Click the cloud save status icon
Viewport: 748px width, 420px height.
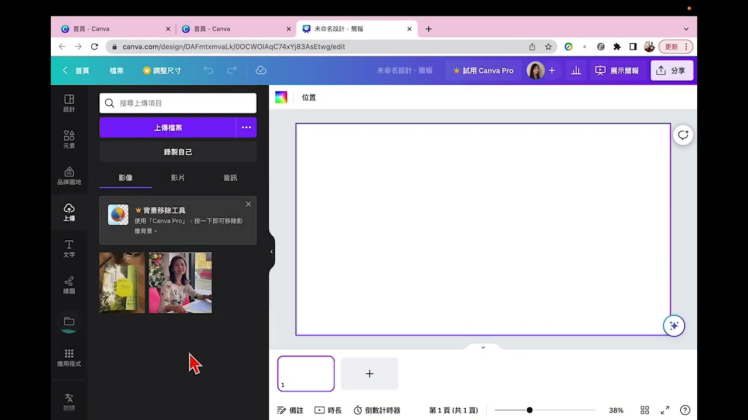click(261, 71)
